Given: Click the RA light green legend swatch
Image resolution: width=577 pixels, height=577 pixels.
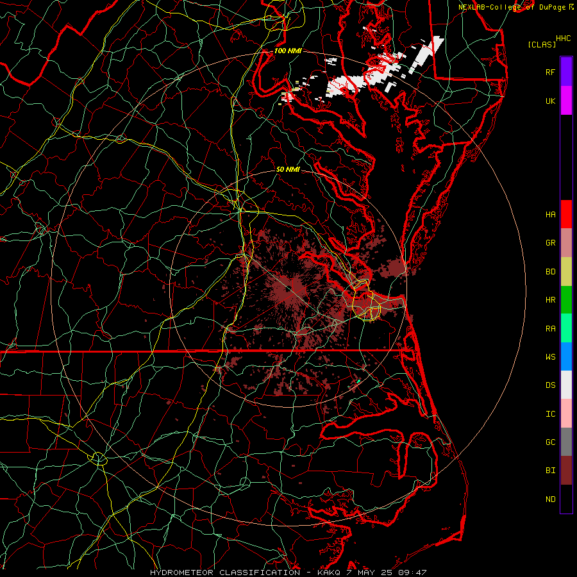Looking at the screenshot, I should pos(566,328).
